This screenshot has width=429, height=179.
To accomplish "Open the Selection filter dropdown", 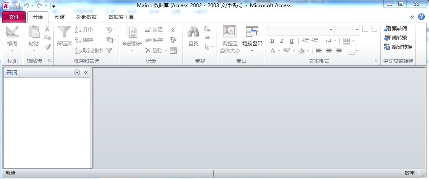I will (111, 29).
